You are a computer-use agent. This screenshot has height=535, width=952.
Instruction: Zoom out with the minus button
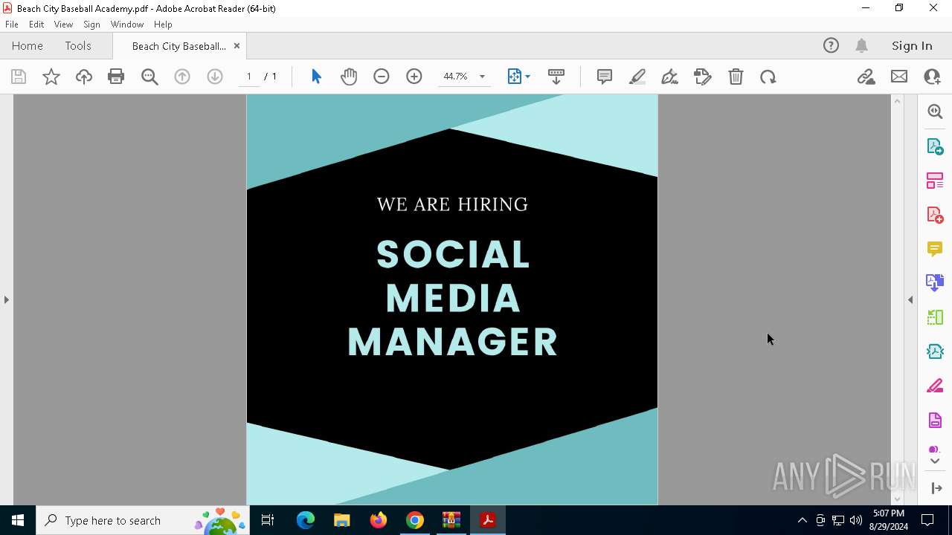382,77
